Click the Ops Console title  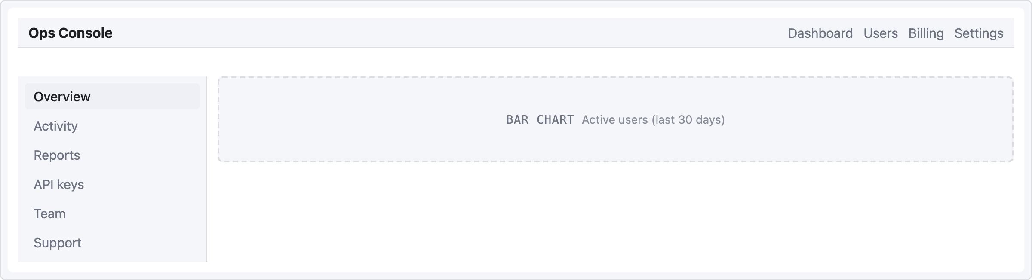pyautogui.click(x=71, y=33)
